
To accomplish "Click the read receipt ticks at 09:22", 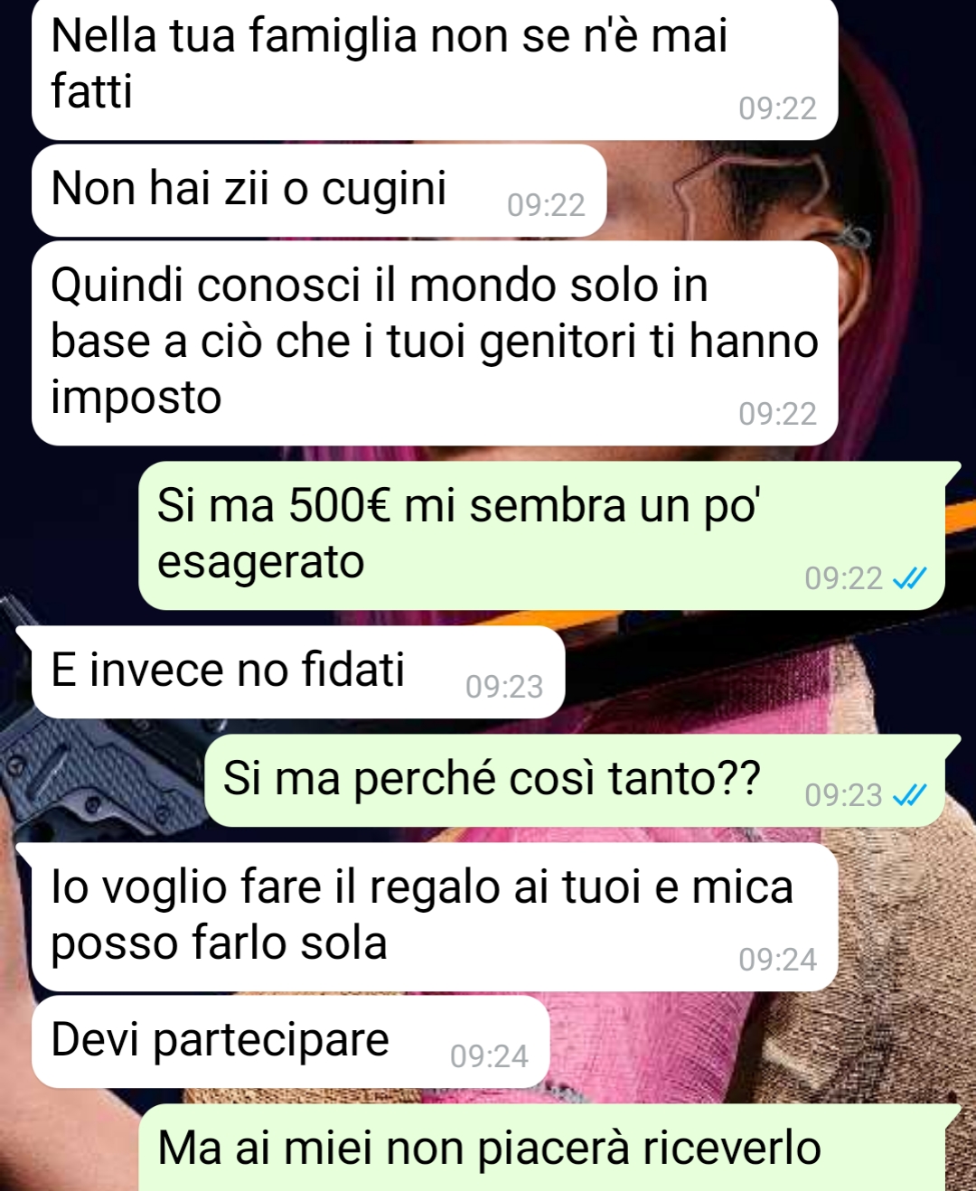I will (x=909, y=578).
